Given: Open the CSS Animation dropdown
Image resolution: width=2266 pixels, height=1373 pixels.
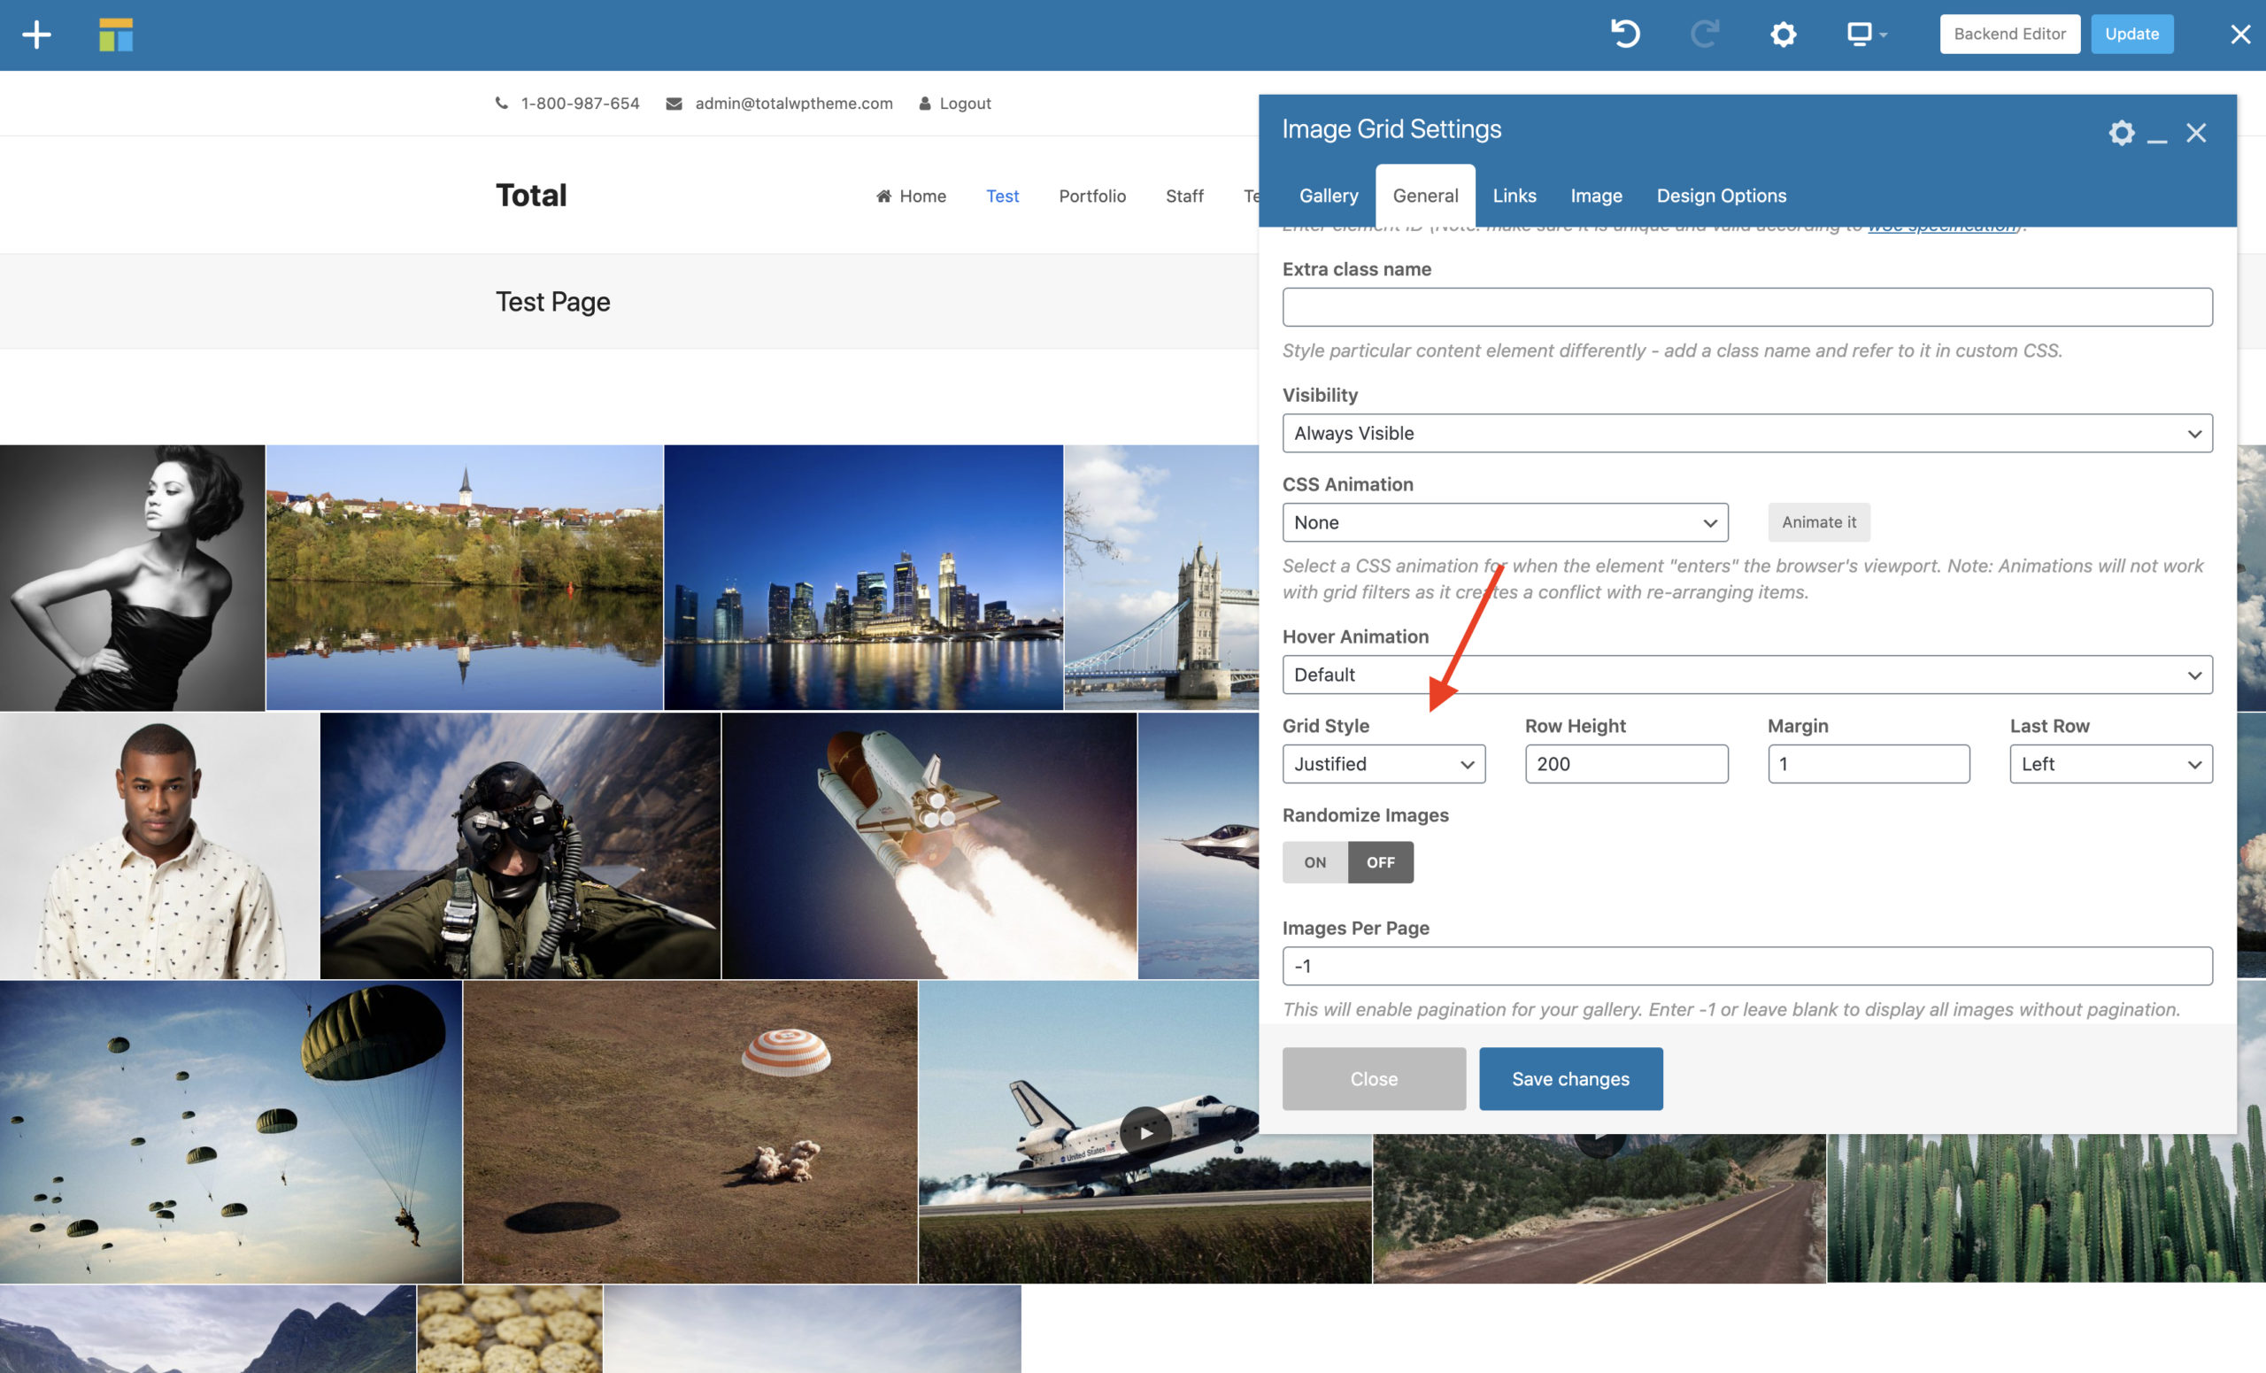Looking at the screenshot, I should click(1505, 522).
